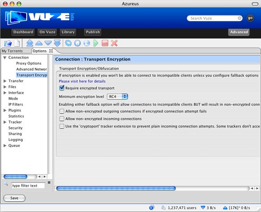Select the Options tab
The height and width of the screenshot is (212, 261).
point(40,51)
